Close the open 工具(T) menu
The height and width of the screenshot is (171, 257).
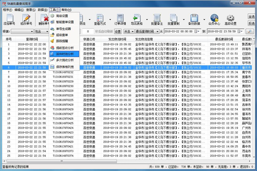(x=54, y=10)
